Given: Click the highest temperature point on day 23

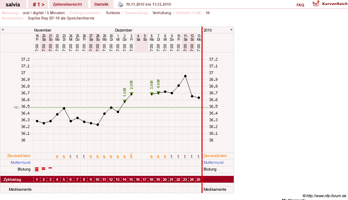Looking at the screenshot, I should pyautogui.click(x=185, y=76).
